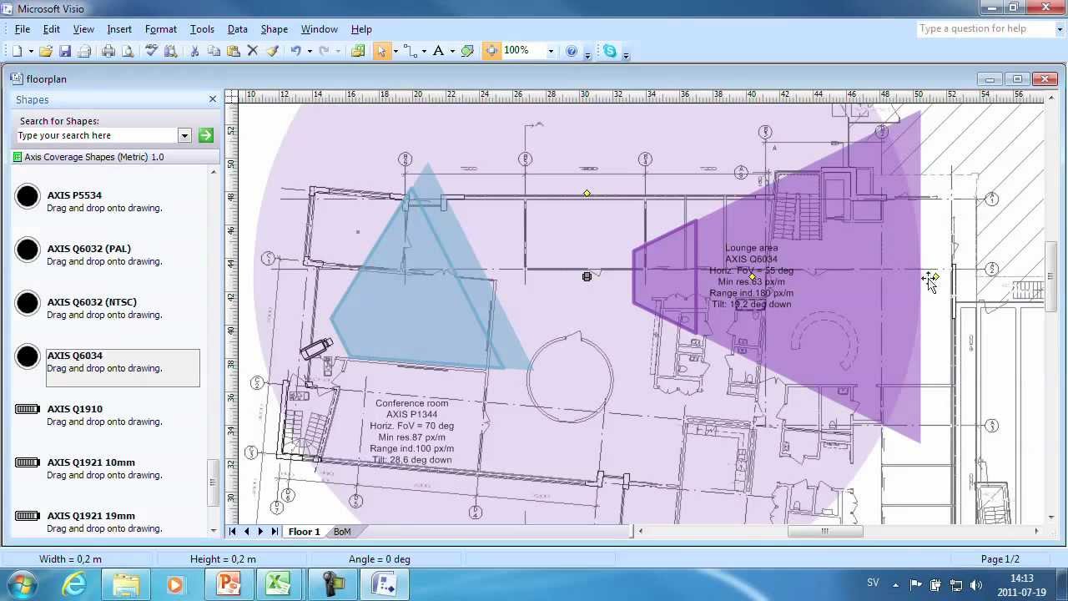Open Excel from the taskbar
Viewport: 1068px width, 601px height.
coord(278,584)
